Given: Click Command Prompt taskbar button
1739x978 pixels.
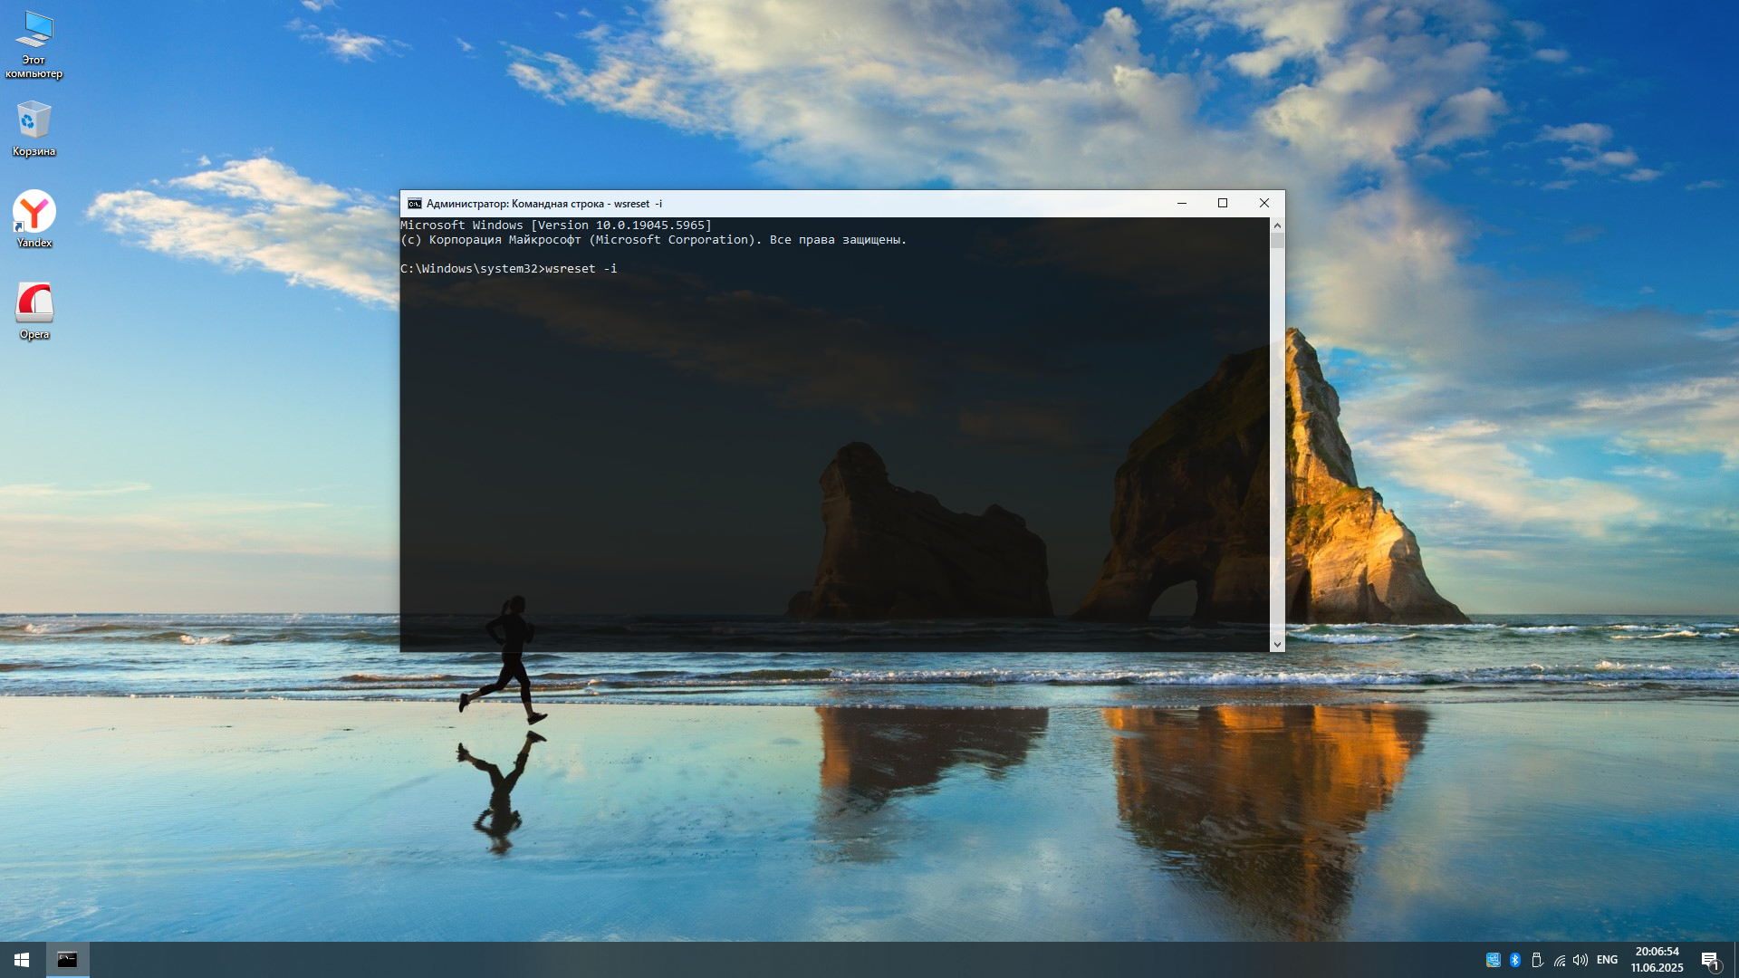Looking at the screenshot, I should tap(67, 960).
